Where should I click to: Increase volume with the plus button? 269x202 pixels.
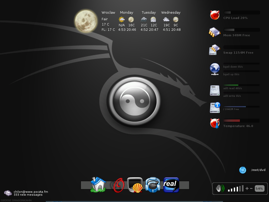click(247, 189)
